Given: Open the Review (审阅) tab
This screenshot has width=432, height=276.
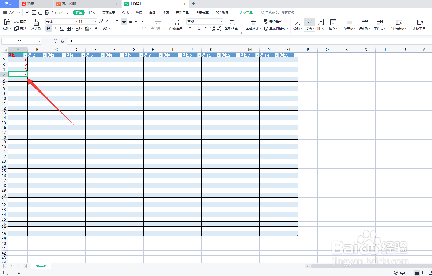Looking at the screenshot, I should [152, 13].
